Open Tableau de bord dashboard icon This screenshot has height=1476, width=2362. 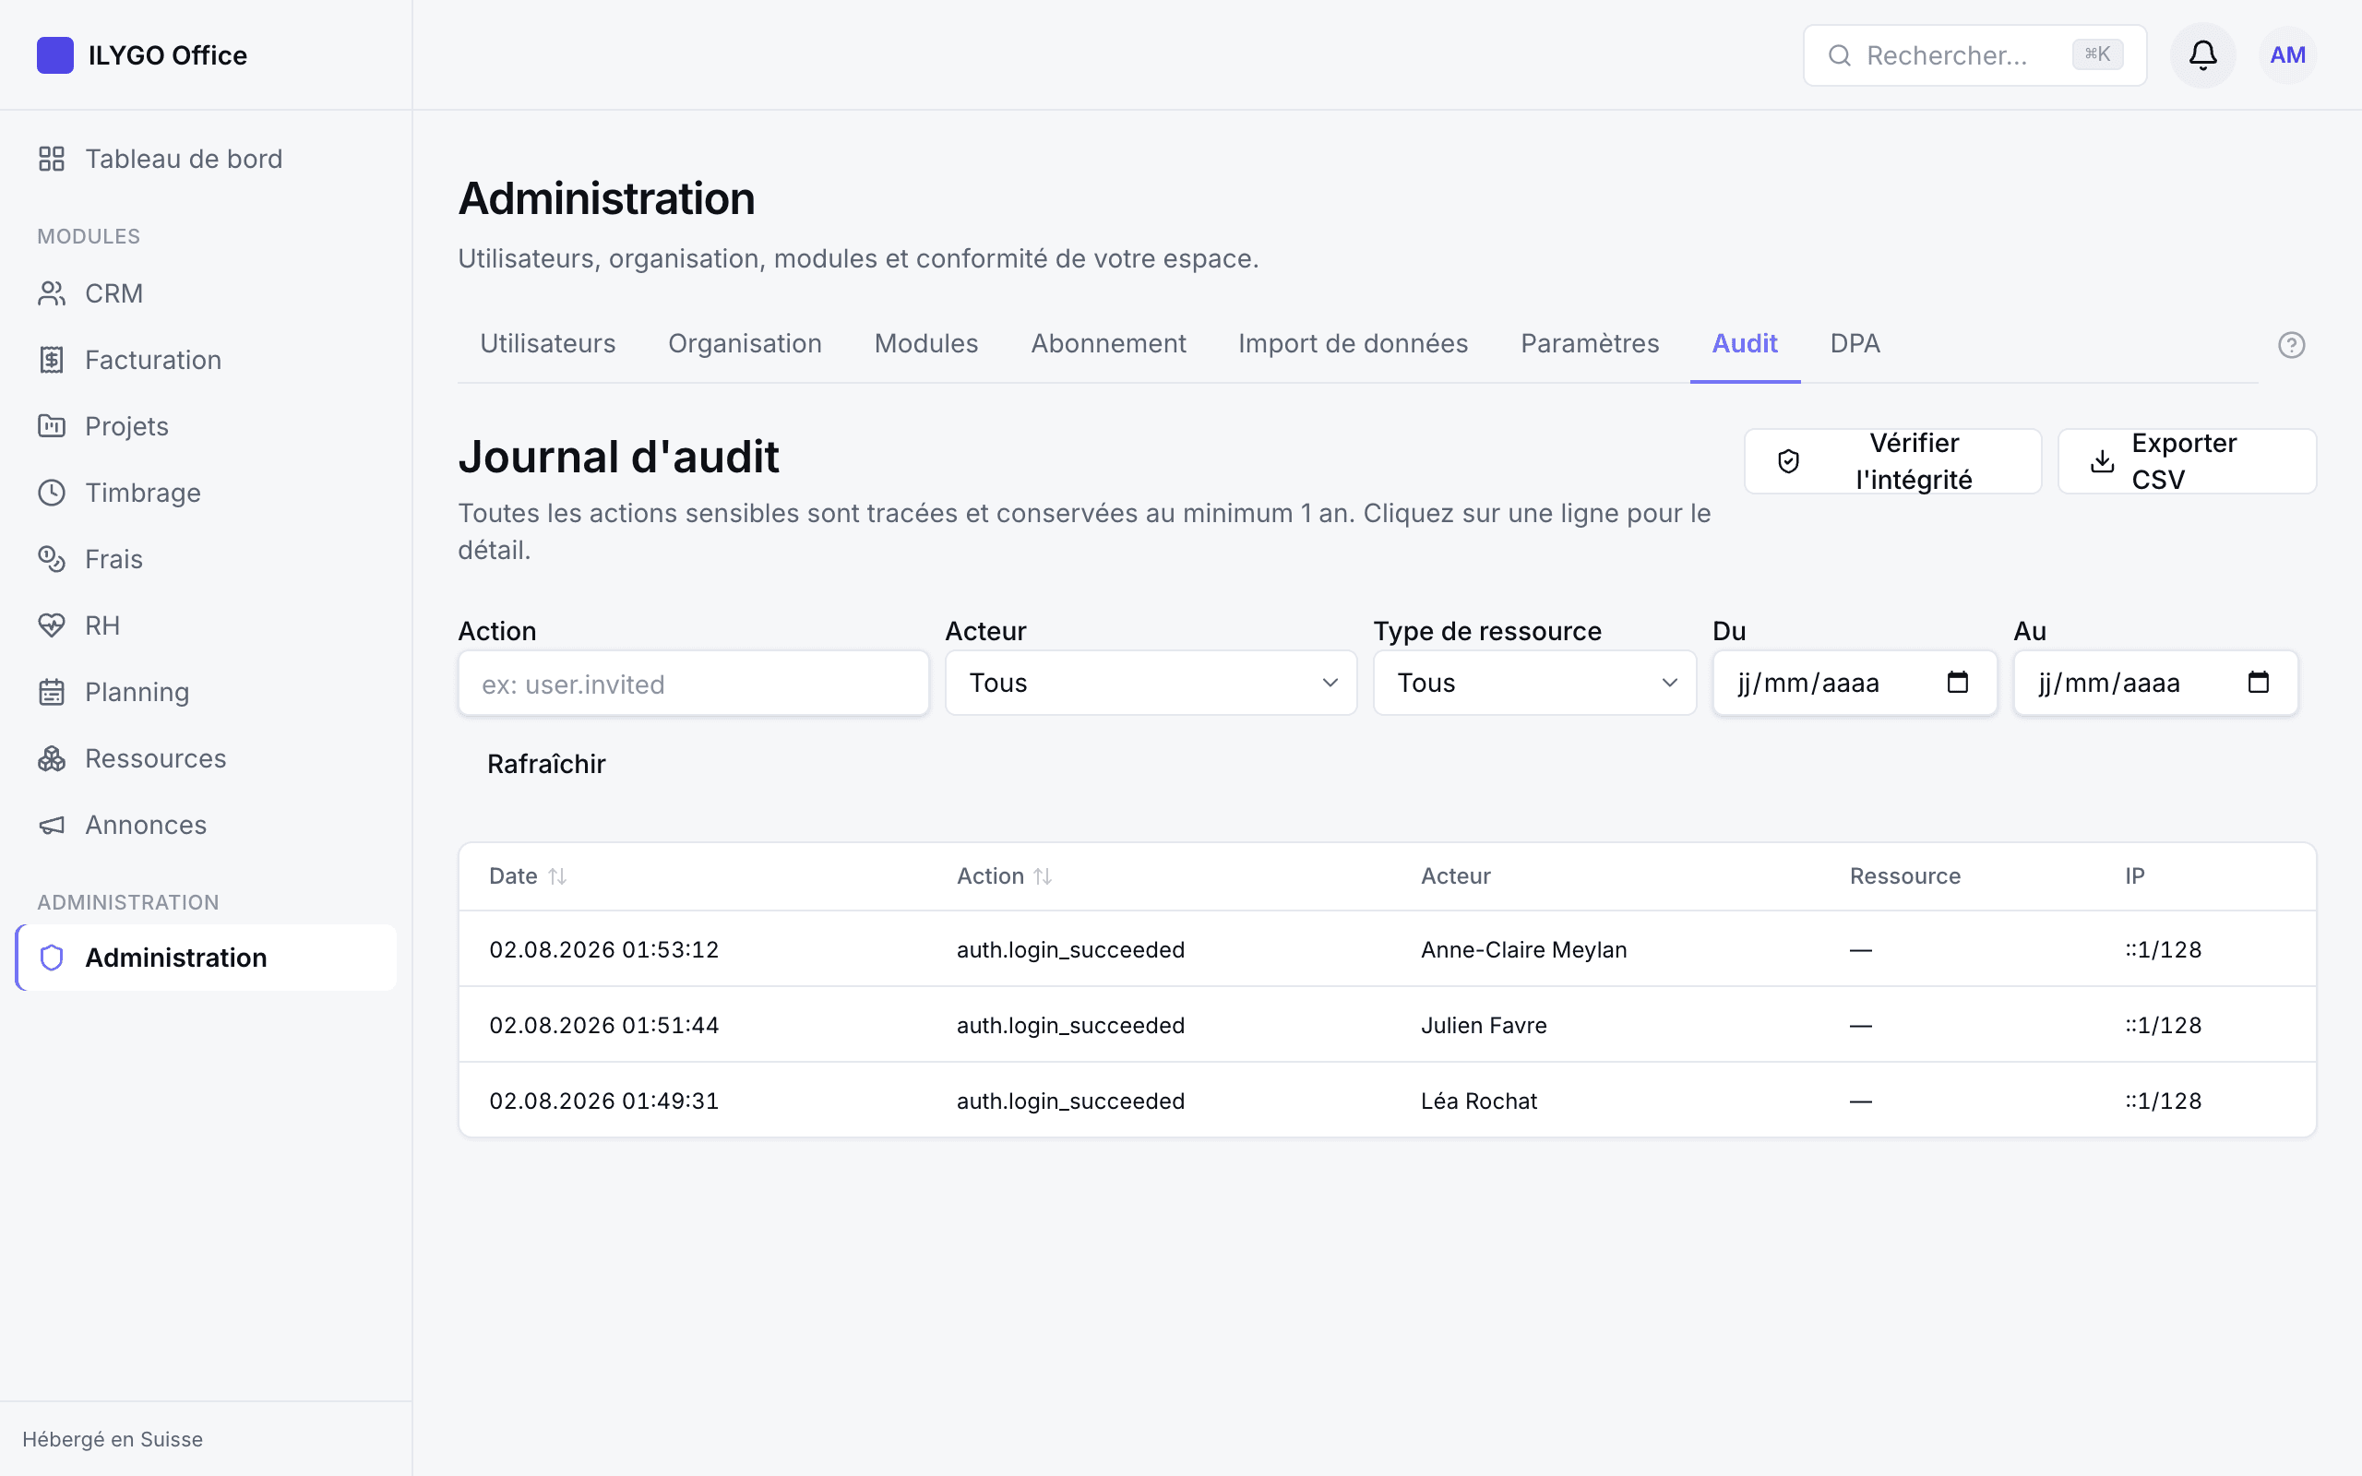coord(52,158)
